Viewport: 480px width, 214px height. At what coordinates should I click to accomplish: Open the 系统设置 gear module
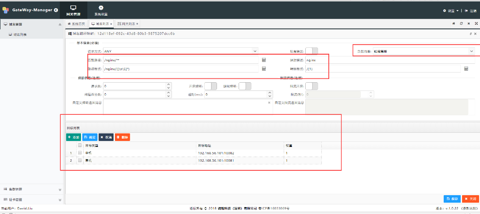tap(101, 11)
